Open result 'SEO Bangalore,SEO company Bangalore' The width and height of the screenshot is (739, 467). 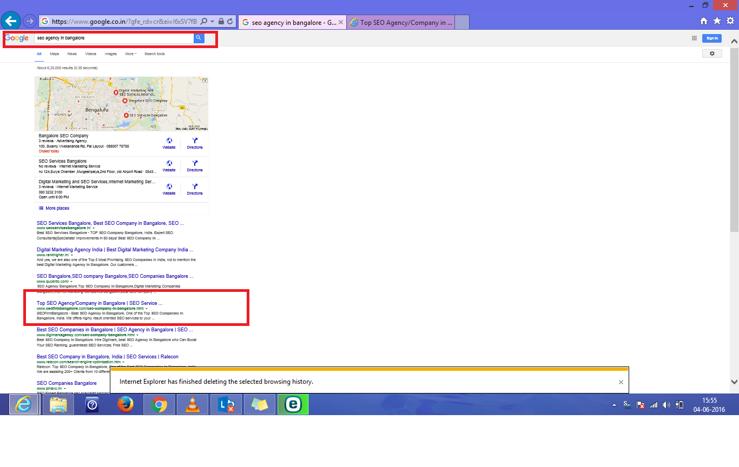115,276
